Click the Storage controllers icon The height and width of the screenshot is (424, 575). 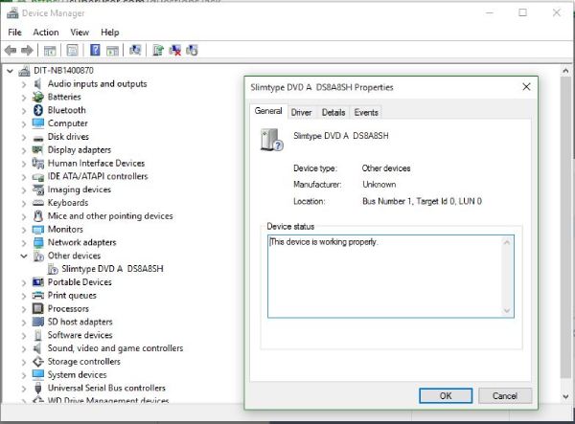click(37, 362)
